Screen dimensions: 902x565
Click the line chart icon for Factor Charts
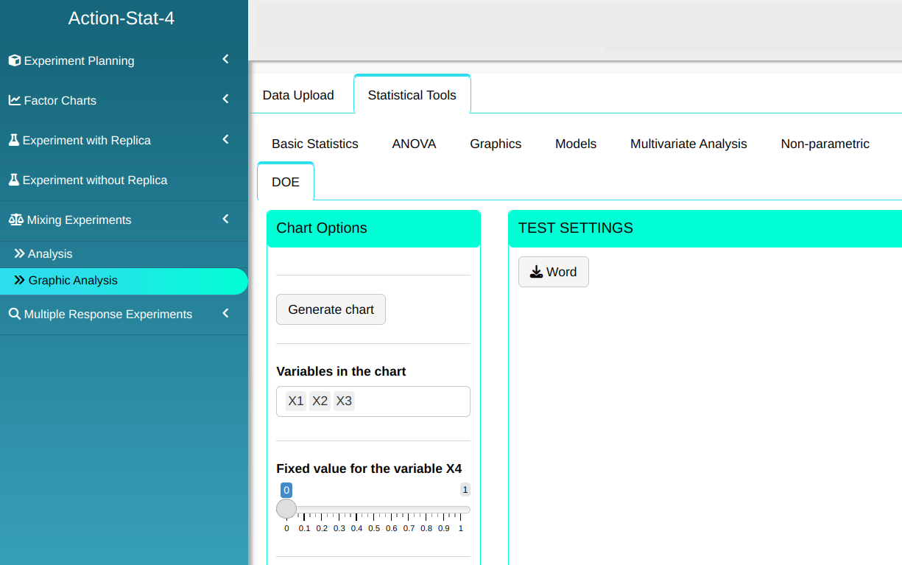tap(15, 100)
